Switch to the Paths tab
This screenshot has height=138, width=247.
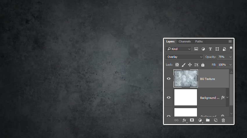point(199,42)
